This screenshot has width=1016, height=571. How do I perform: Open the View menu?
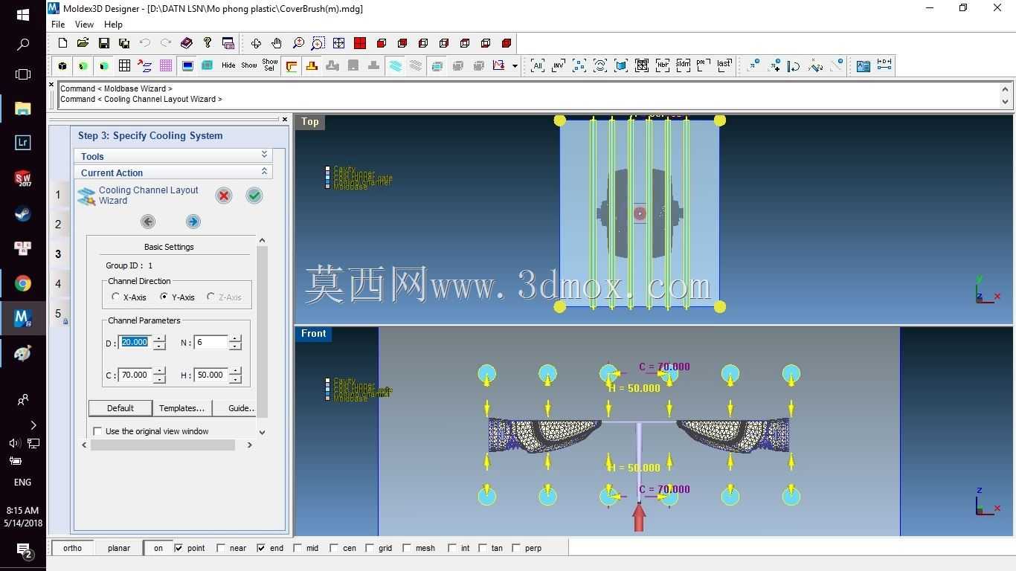point(85,25)
